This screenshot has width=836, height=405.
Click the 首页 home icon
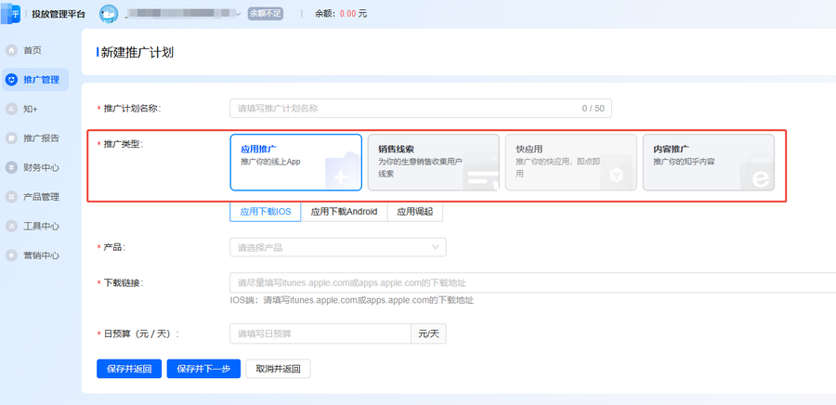pyautogui.click(x=11, y=50)
